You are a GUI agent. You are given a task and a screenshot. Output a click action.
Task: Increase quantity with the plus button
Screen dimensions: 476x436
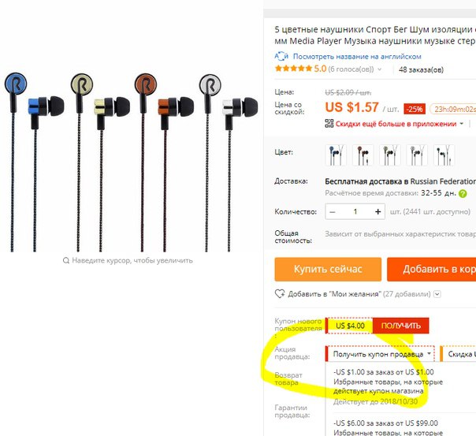coord(378,211)
